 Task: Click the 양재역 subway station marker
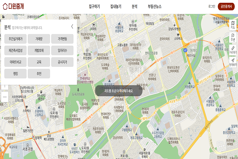click(34, 138)
